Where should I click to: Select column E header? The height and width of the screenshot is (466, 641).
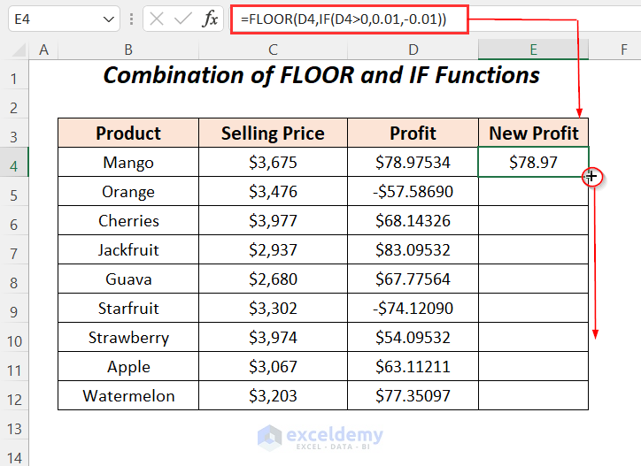click(533, 50)
